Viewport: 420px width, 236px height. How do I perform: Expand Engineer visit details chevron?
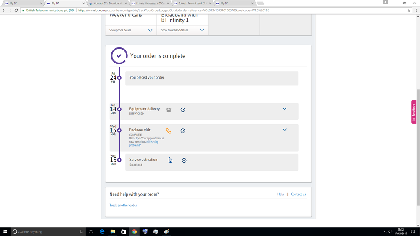tap(285, 130)
